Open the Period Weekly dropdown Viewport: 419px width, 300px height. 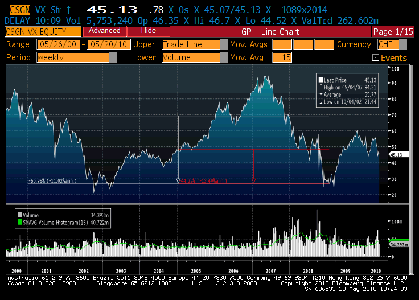tap(77, 57)
